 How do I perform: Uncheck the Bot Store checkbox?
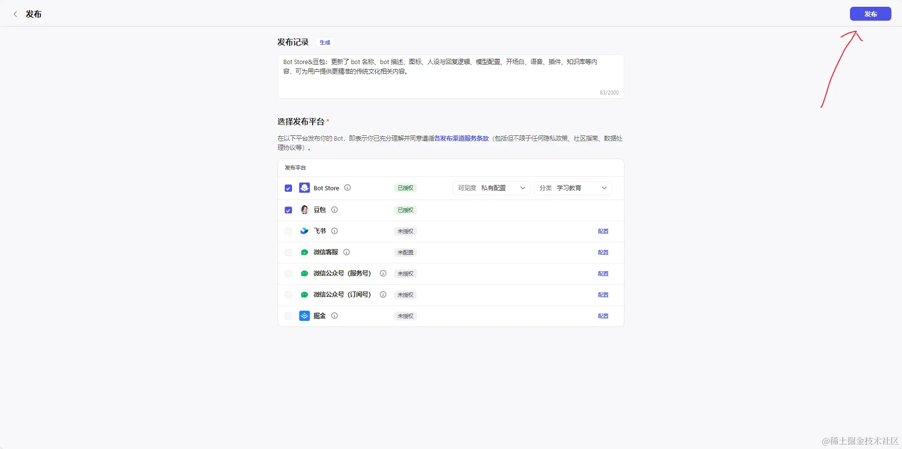pyautogui.click(x=288, y=188)
